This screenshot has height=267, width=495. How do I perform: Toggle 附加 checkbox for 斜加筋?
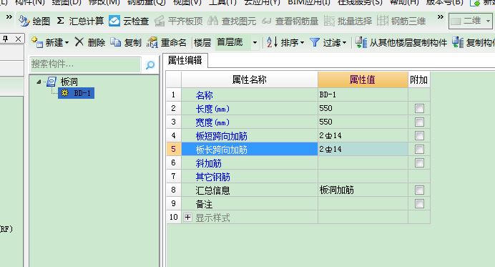(x=419, y=162)
